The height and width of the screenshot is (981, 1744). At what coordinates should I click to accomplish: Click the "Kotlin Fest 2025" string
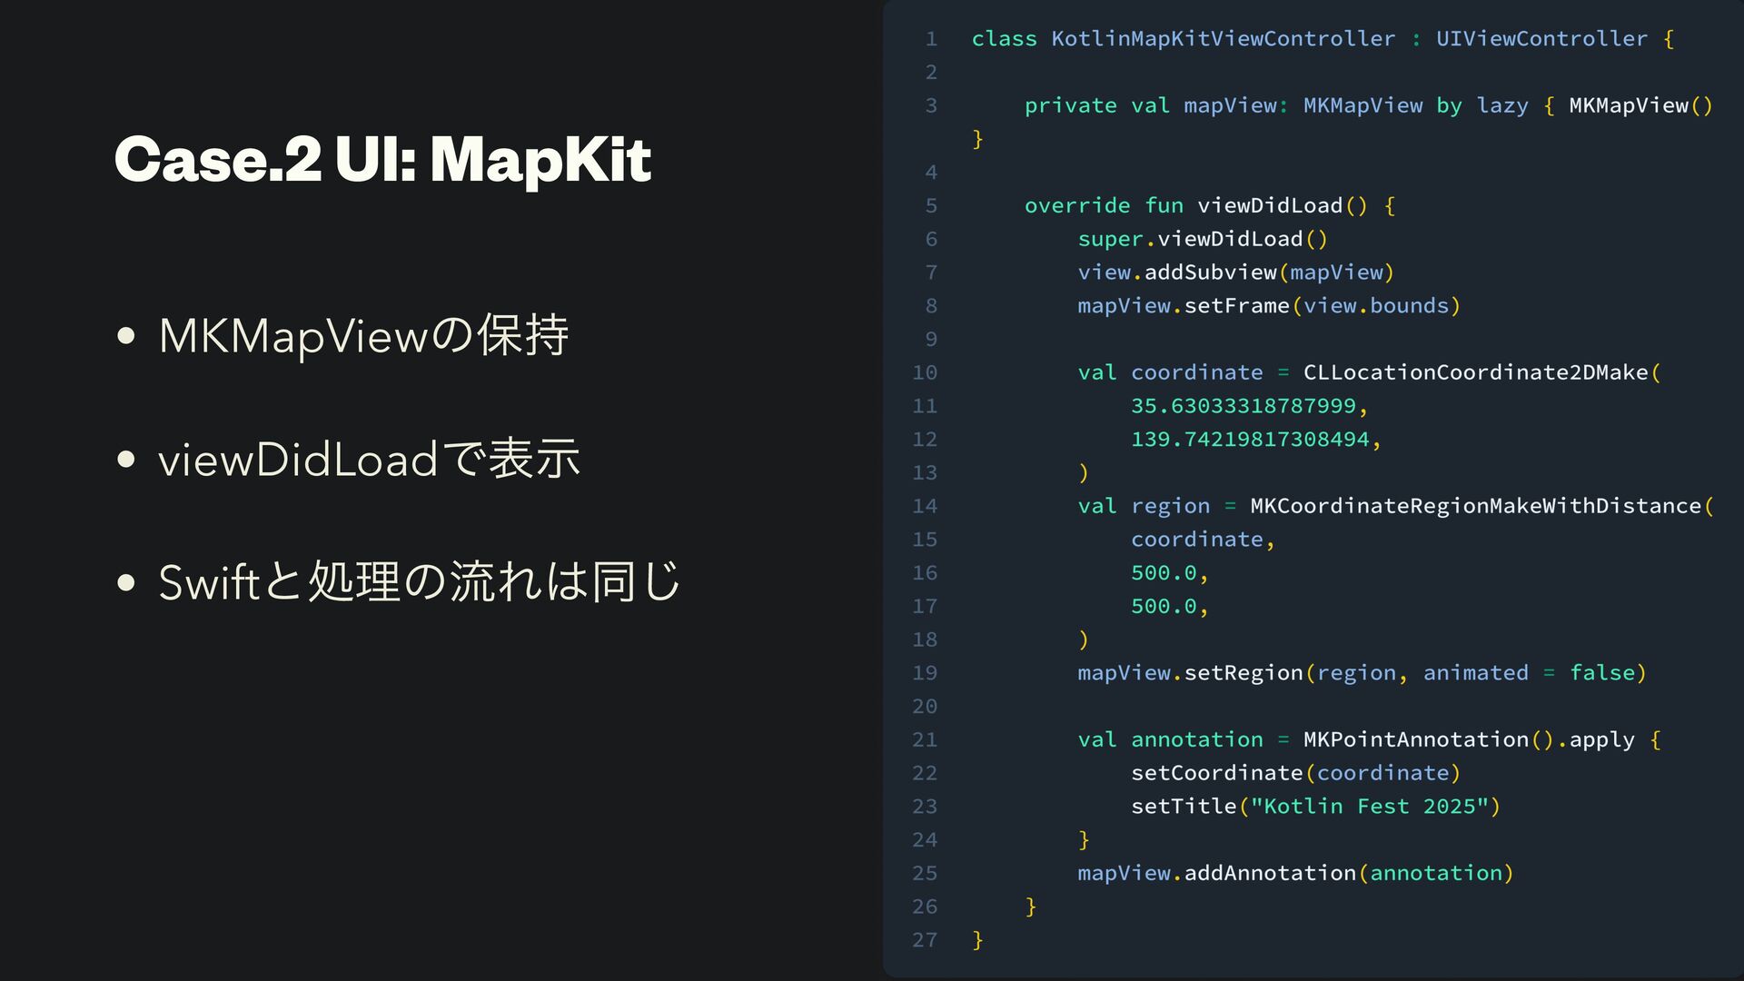point(1369,807)
